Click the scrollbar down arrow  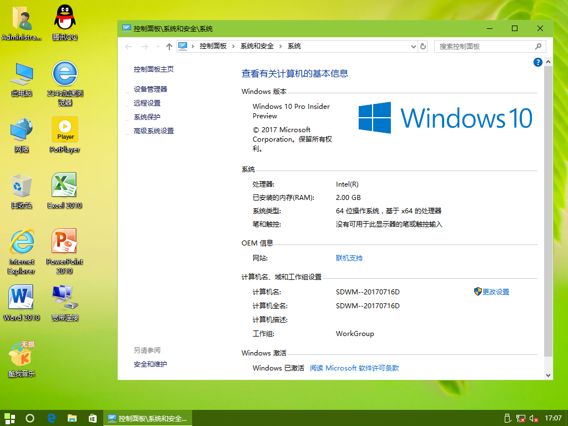548,375
